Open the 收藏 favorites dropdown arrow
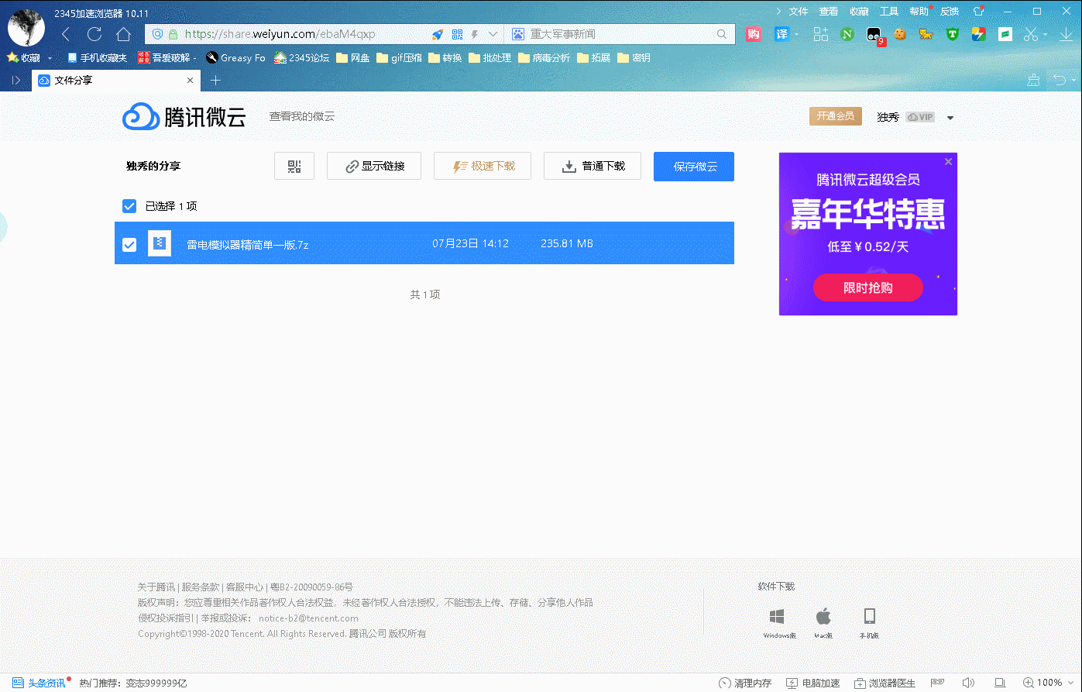Screen dimensions: 1082x692 [50, 58]
